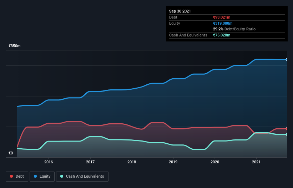Toggle the Debt series legend button
The width and height of the screenshot is (293, 188).
(x=17, y=177)
